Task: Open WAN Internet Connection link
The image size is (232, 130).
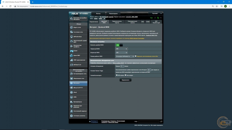Action: [137, 38]
